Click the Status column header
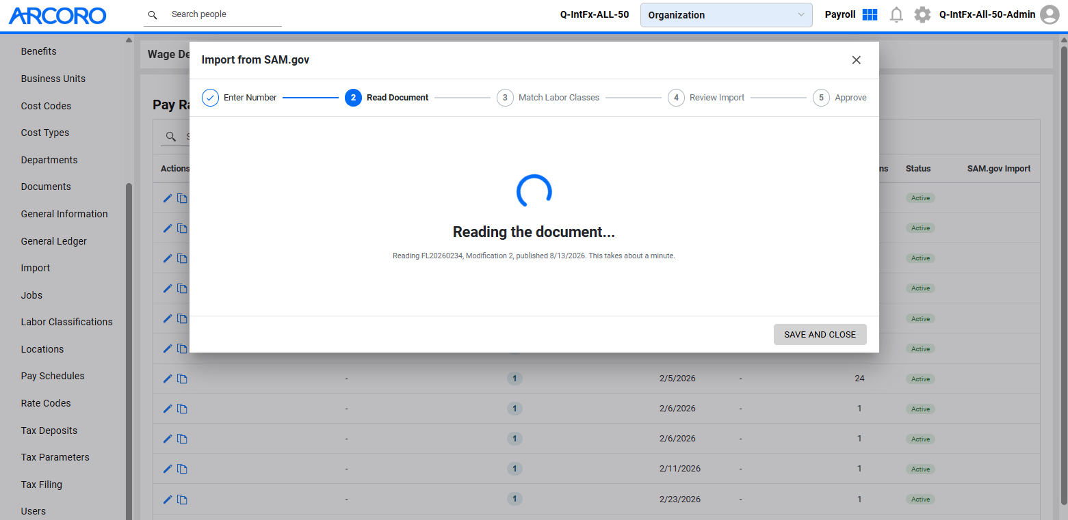Image resolution: width=1068 pixels, height=520 pixels. [918, 169]
